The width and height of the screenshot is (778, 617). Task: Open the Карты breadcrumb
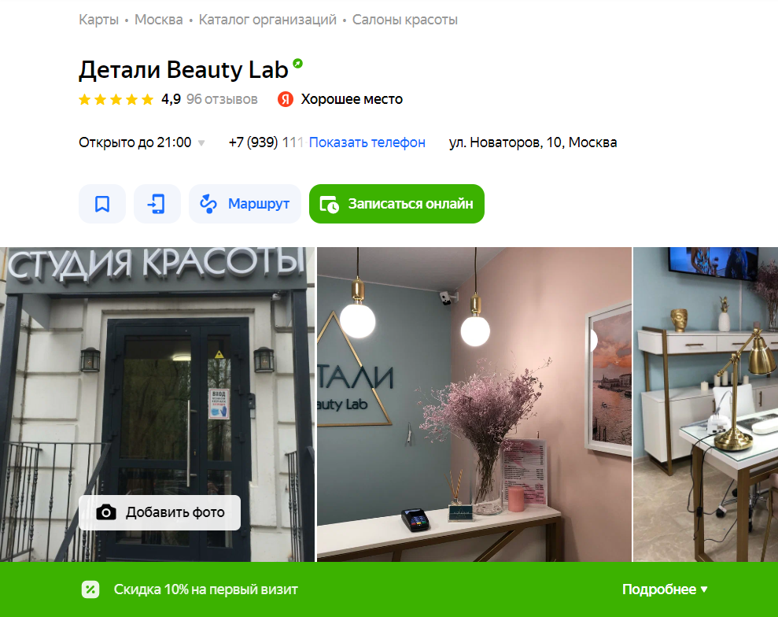point(99,20)
